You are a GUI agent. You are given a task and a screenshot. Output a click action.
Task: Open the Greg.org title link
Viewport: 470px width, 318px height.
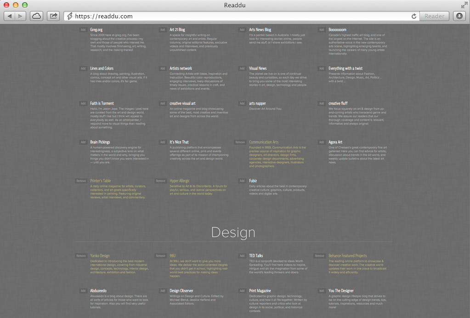point(96,30)
